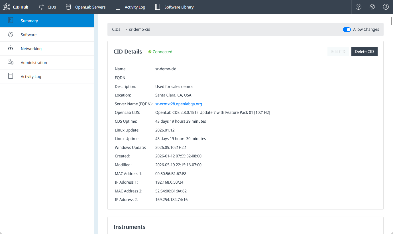
Task: Click the Activity Log sidebar icon
Action: (x=11, y=76)
